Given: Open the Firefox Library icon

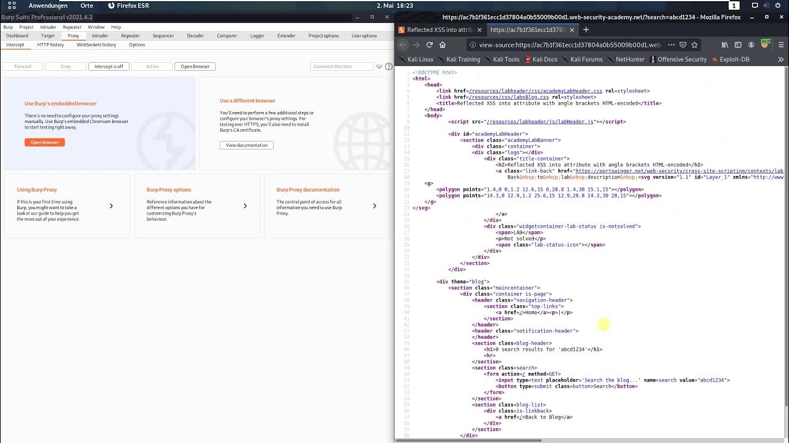Looking at the screenshot, I should [725, 44].
